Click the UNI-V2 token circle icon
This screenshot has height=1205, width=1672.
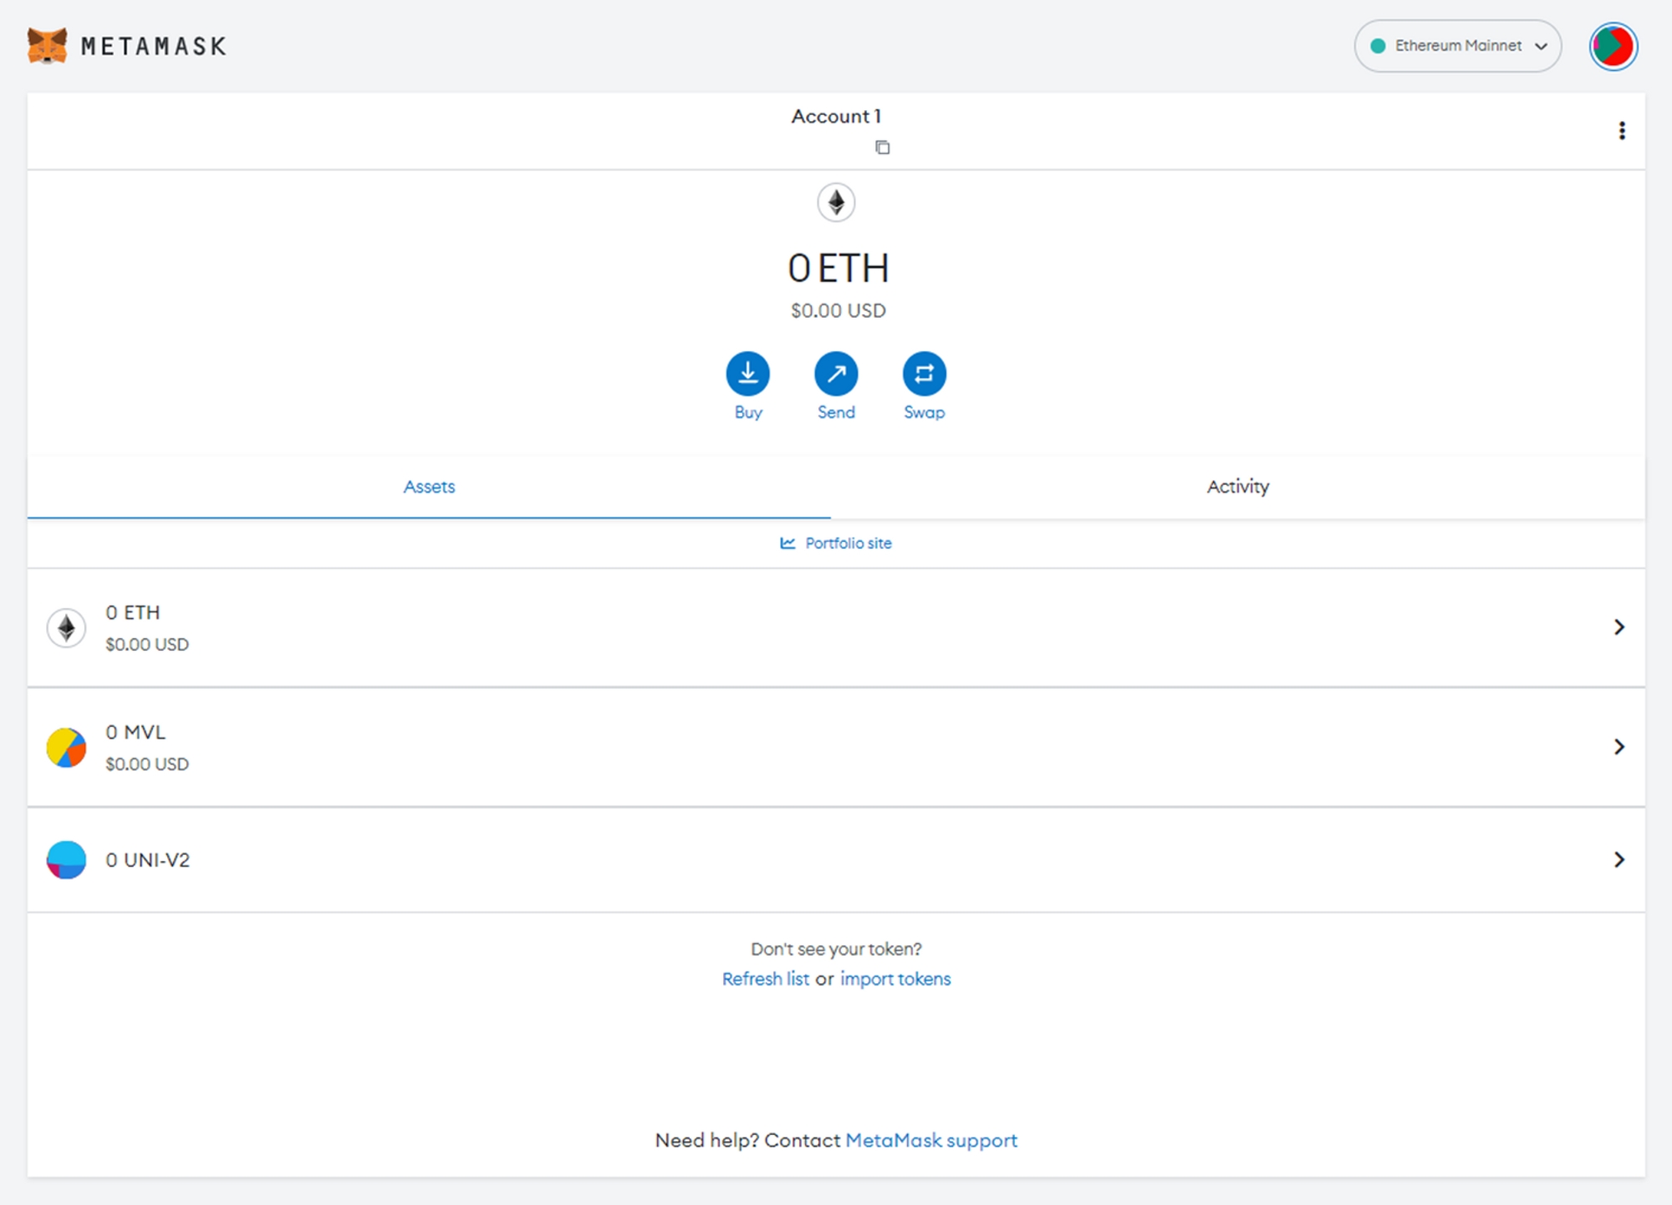[x=66, y=860]
